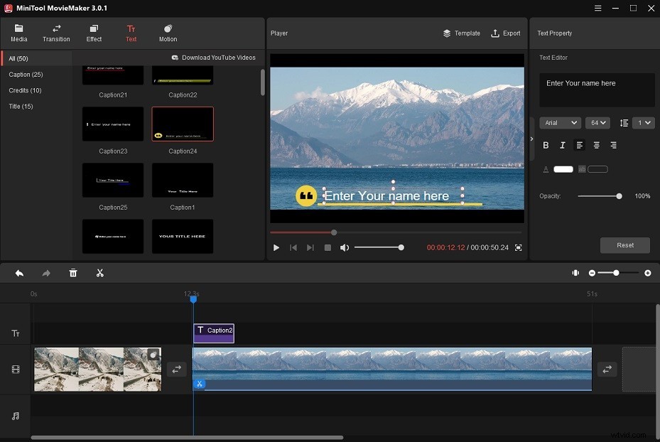This screenshot has height=442, width=660.
Task: Select the Caption24 template thumbnail
Action: click(183, 124)
